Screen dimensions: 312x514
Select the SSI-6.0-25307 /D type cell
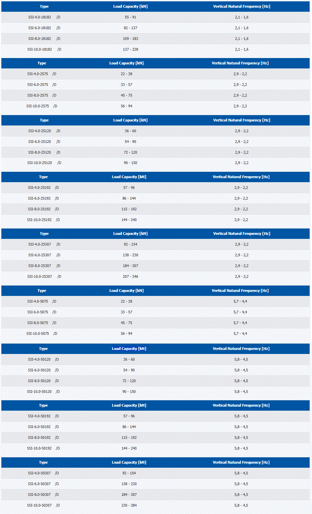tap(44, 255)
